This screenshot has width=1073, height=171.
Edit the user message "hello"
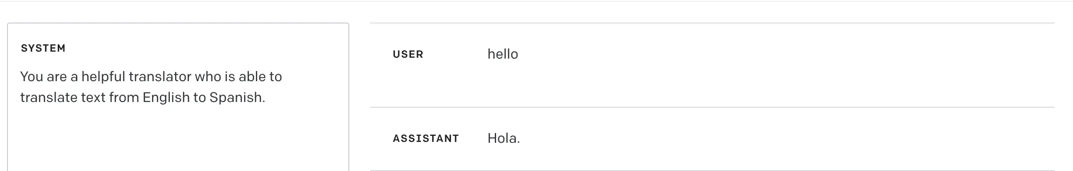tap(503, 54)
